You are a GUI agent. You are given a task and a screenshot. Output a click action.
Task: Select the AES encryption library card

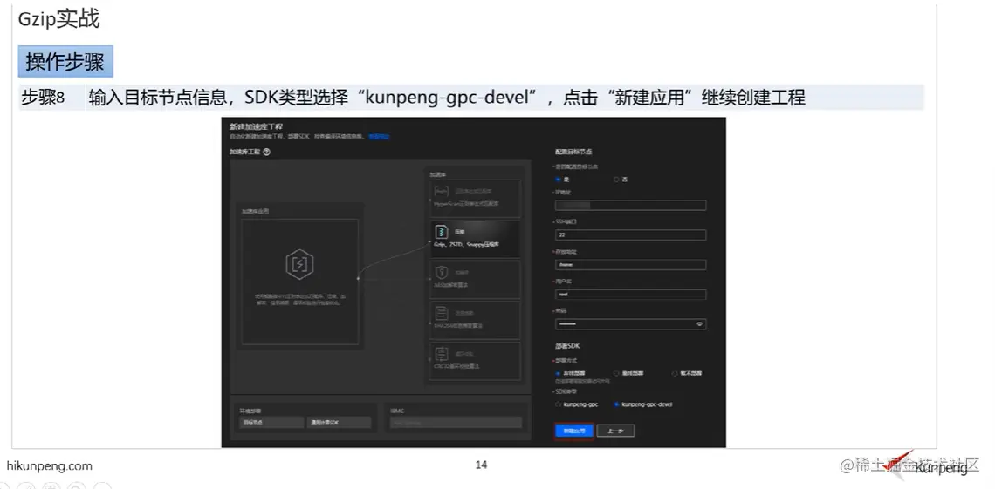(475, 279)
